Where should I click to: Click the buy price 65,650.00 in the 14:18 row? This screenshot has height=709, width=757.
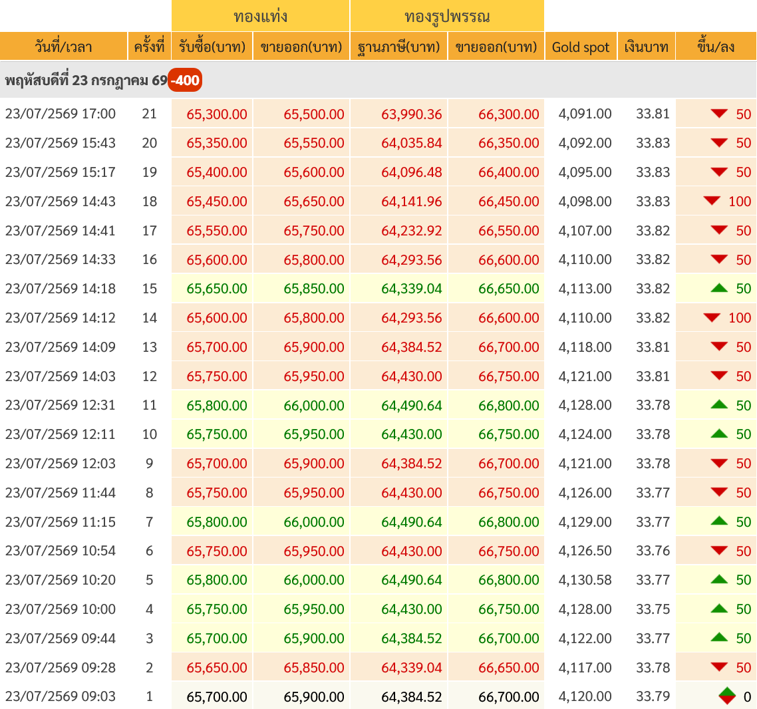point(217,289)
